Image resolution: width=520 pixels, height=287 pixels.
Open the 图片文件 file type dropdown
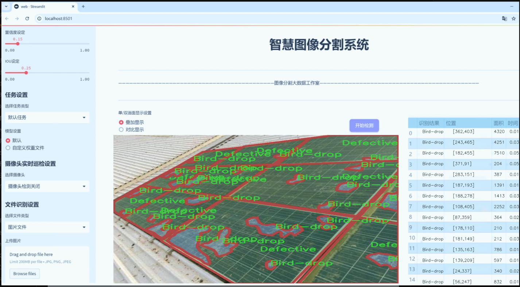coord(47,227)
